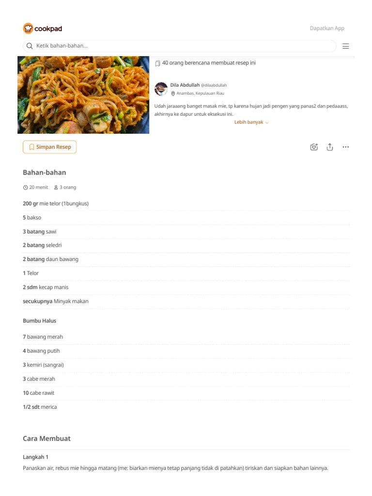Click the @dilaabdullah username handle
Image resolution: width=372 pixels, height=496 pixels.
pos(214,85)
